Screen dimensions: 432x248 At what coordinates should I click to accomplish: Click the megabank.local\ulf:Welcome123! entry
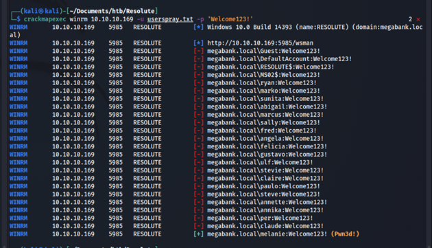click(260, 162)
